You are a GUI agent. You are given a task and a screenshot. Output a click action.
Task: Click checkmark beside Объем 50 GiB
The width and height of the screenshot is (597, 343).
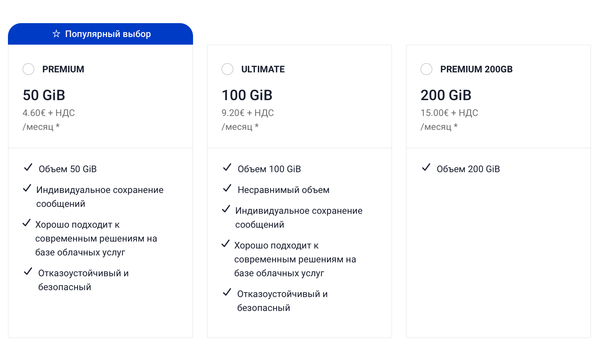pyautogui.click(x=28, y=168)
